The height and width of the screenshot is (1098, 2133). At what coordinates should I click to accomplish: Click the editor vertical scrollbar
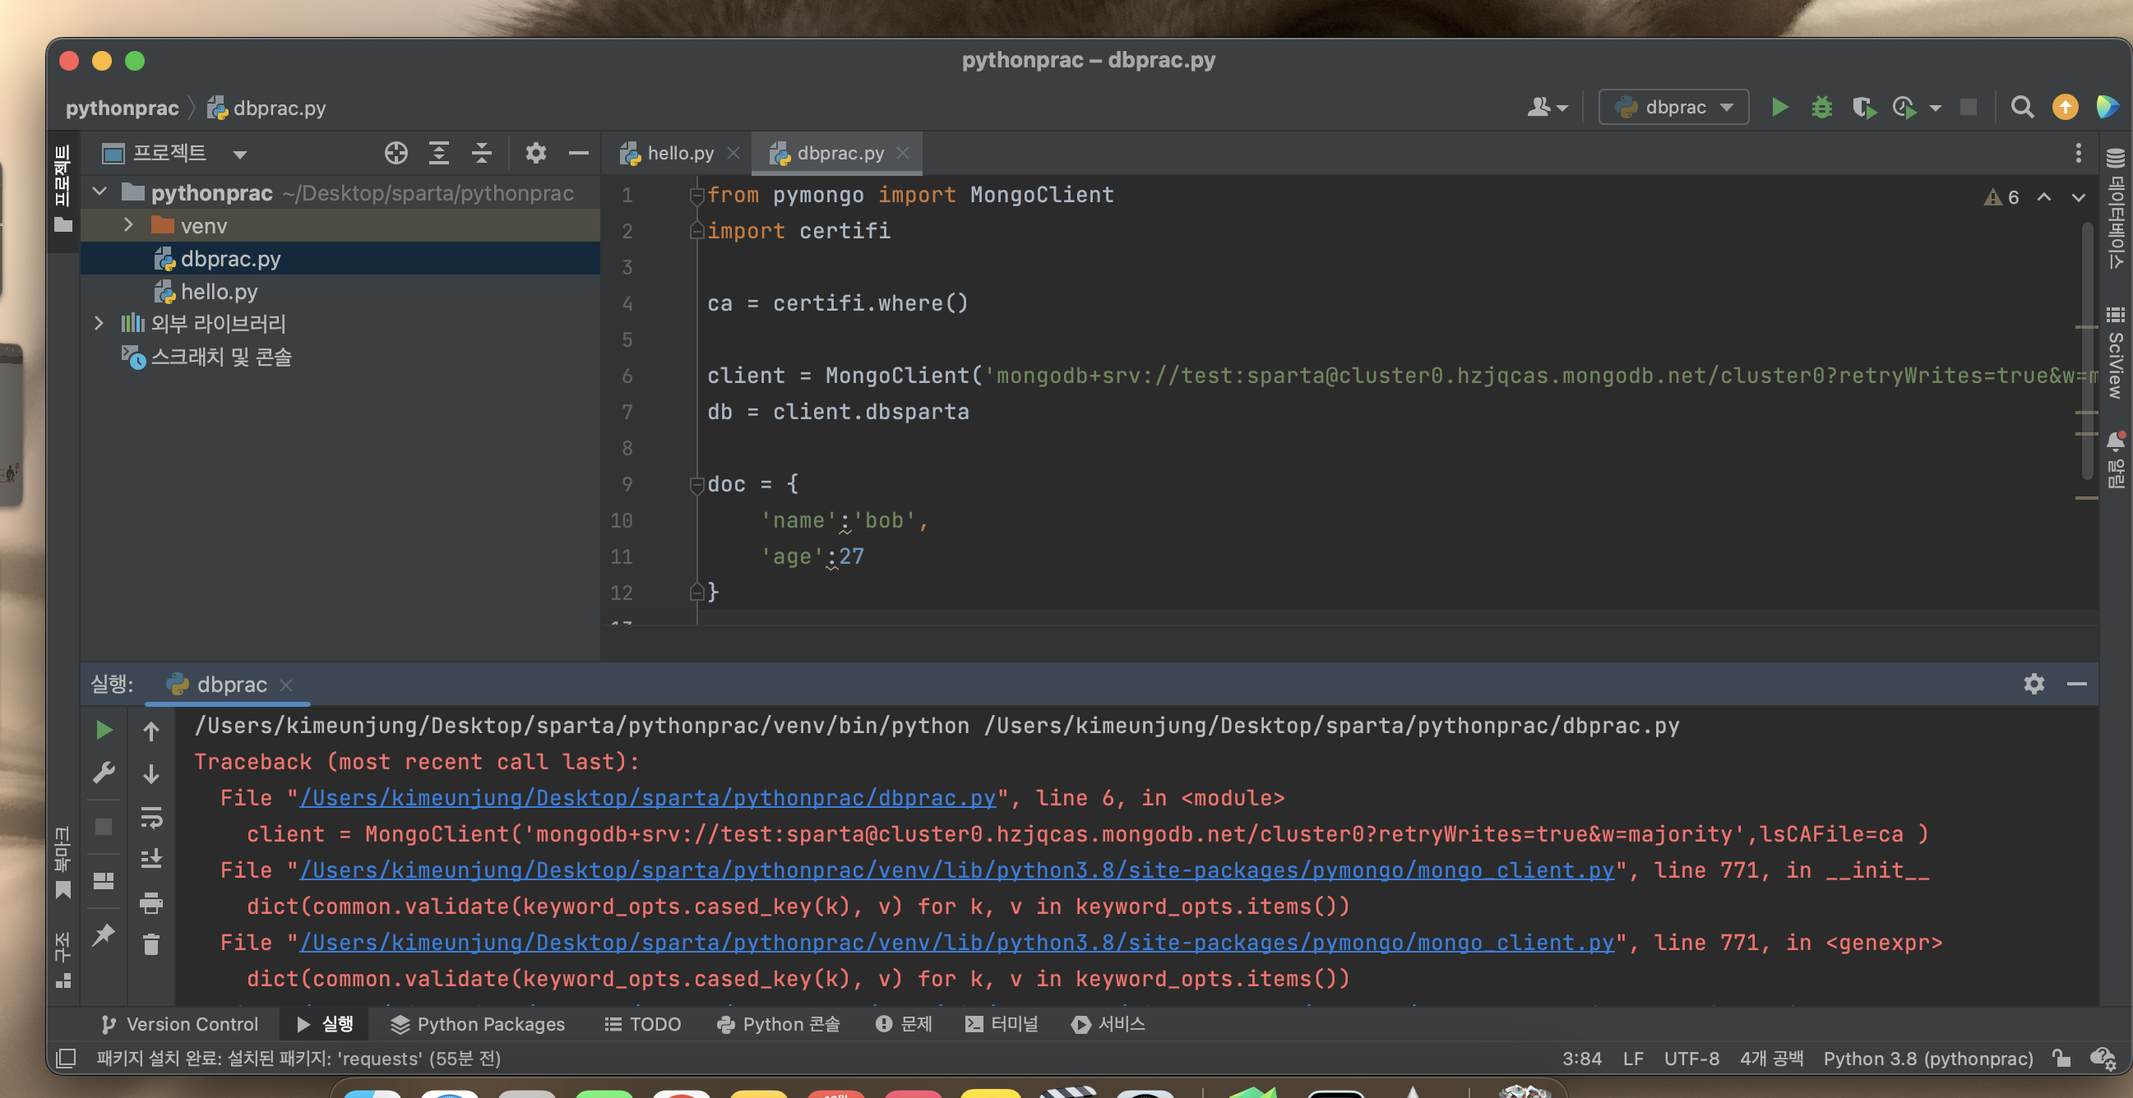(2088, 352)
